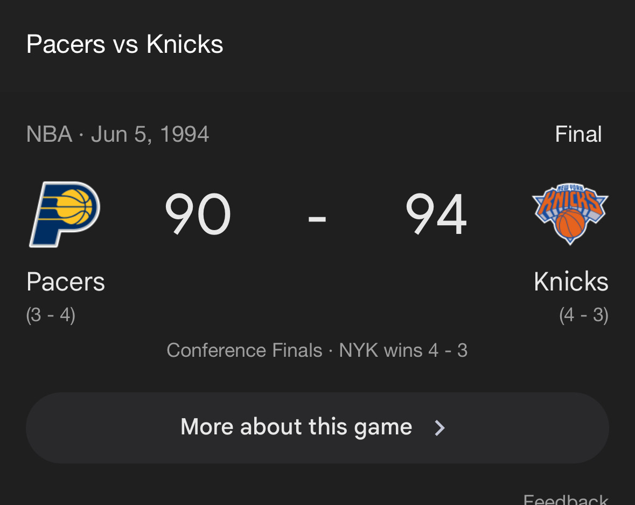Click the Indiana Pacers logo
Screen dimensions: 635x505
coord(65,214)
